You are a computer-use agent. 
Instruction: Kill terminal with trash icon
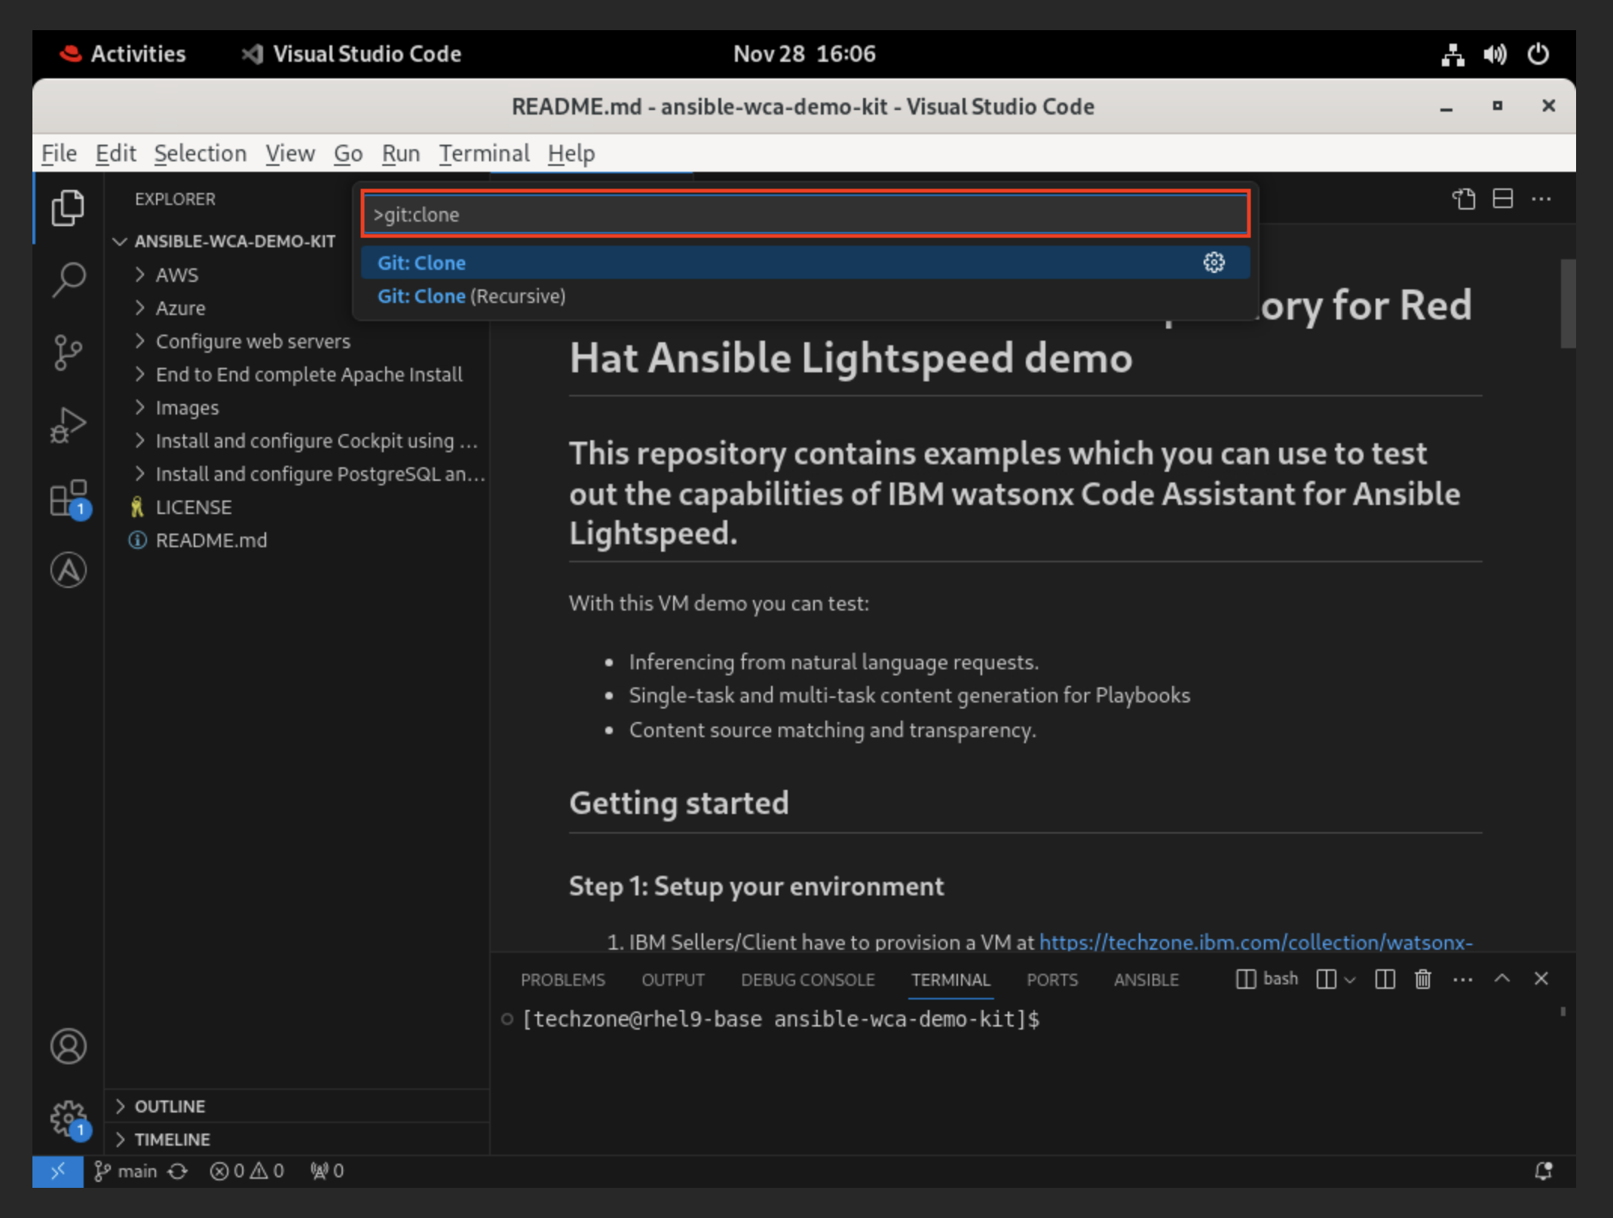pyautogui.click(x=1422, y=979)
